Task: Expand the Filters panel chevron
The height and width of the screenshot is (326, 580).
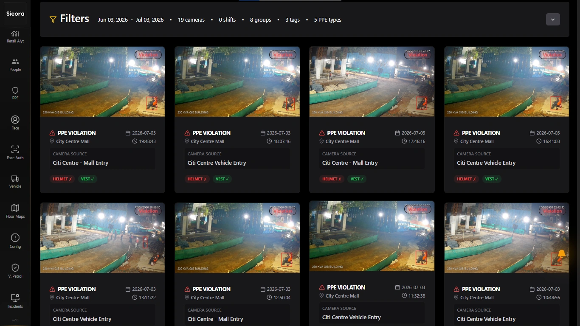Action: (553, 20)
